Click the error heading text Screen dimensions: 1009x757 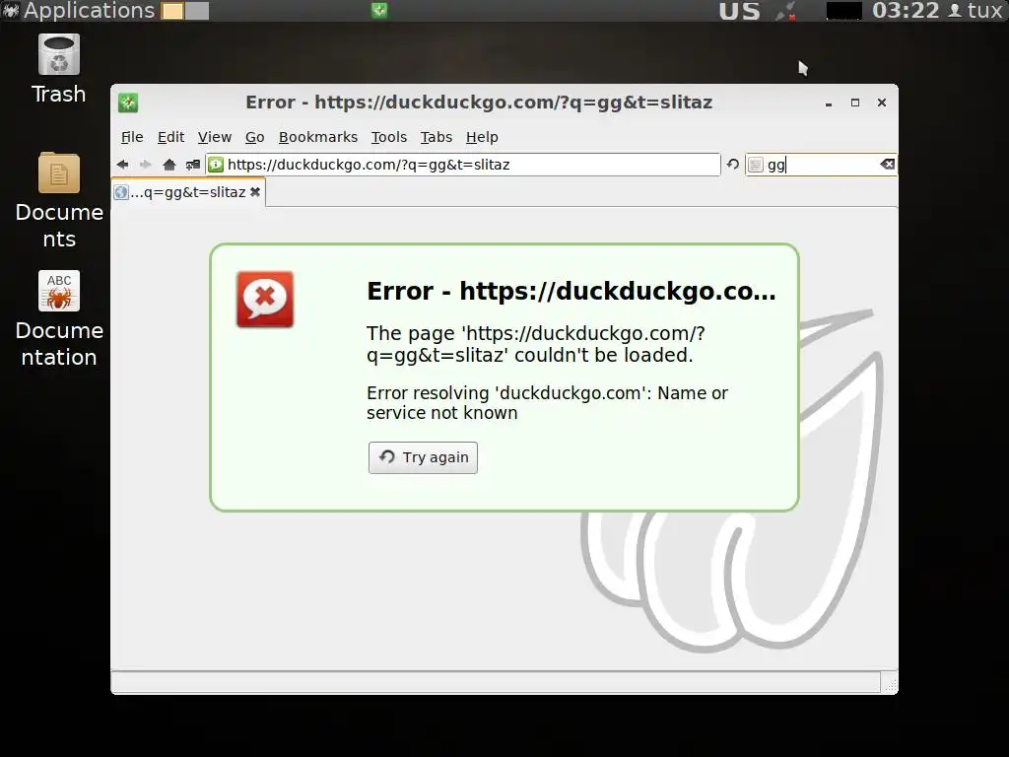pos(572,292)
